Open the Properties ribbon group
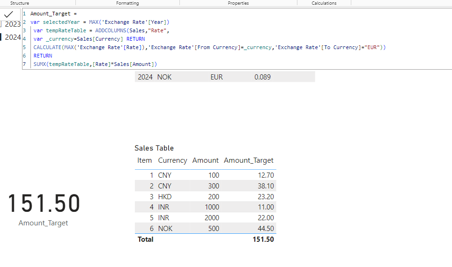452x267 pixels. point(238,3)
